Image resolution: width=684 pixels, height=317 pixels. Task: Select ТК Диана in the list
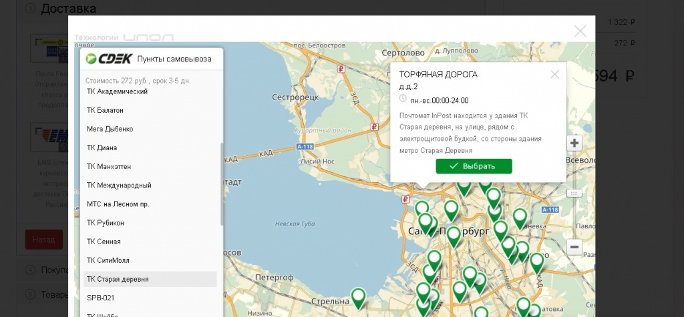[x=102, y=147]
